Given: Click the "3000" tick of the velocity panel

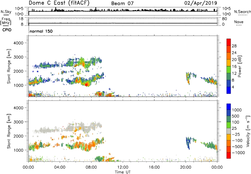Looking at the screenshot, I should pos(19,122).
